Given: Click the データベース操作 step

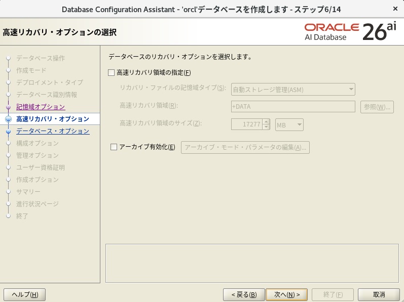Looking at the screenshot, I should pyautogui.click(x=41, y=58).
